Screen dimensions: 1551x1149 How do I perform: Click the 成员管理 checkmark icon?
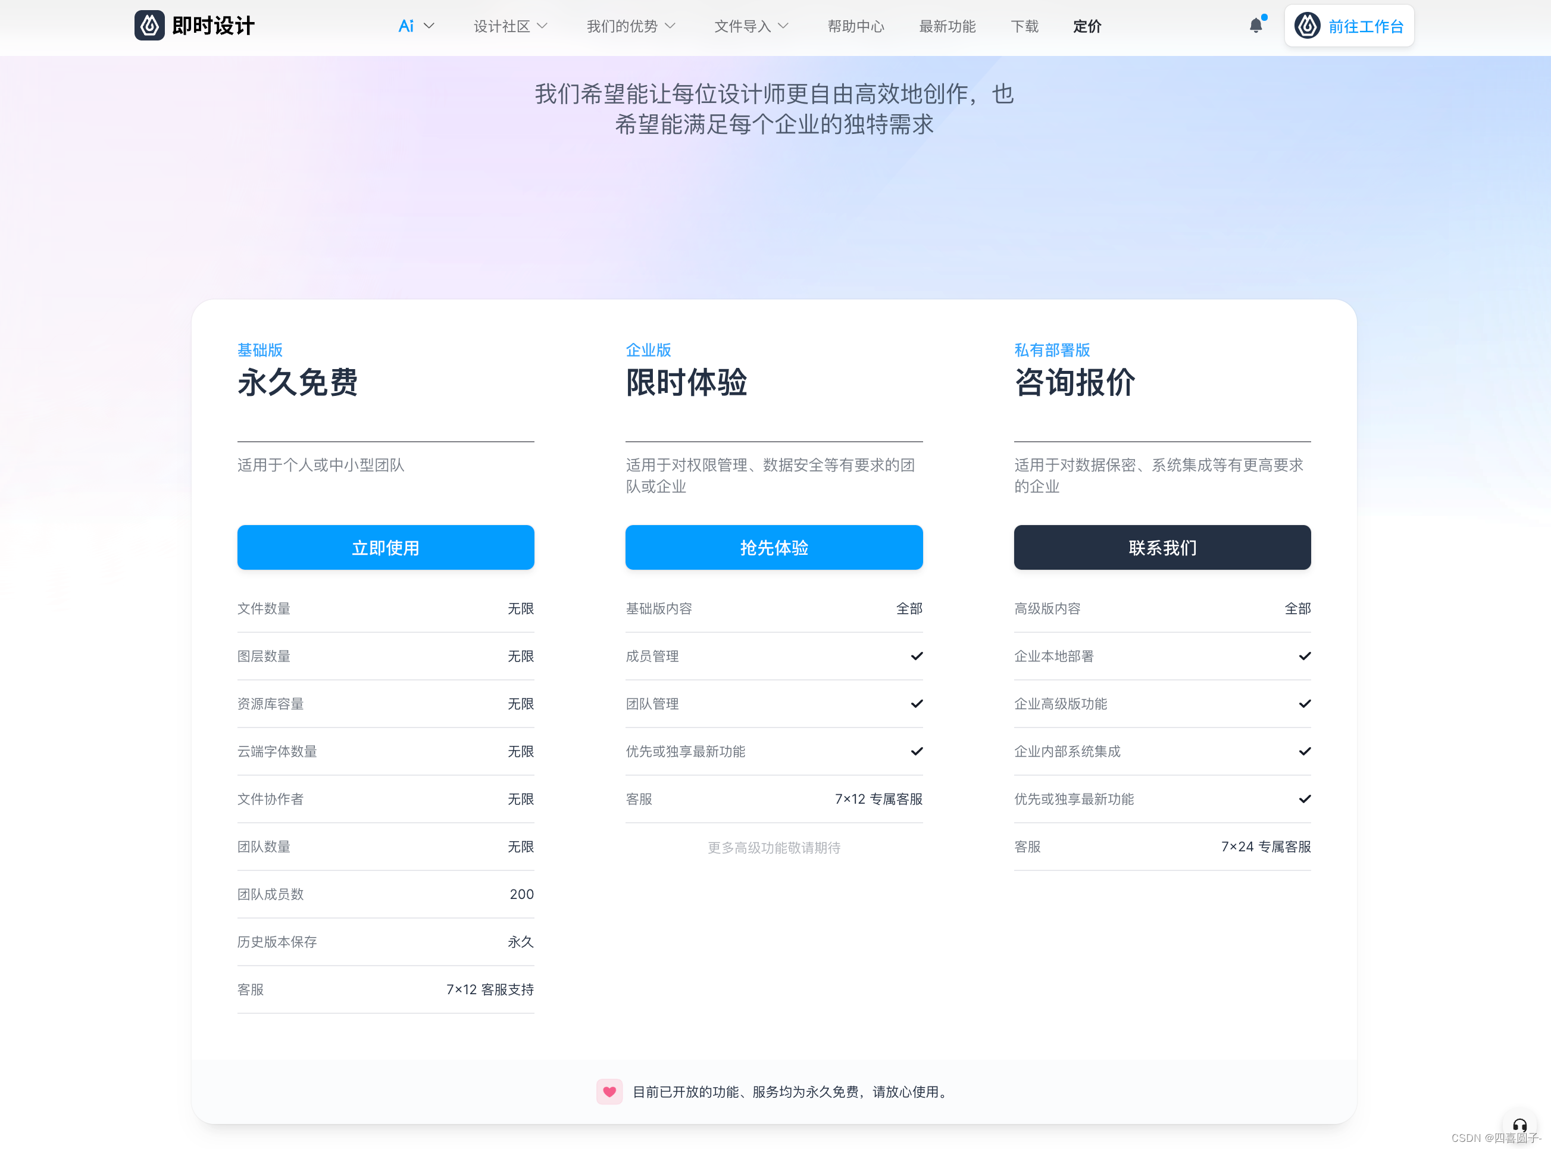[x=917, y=656]
